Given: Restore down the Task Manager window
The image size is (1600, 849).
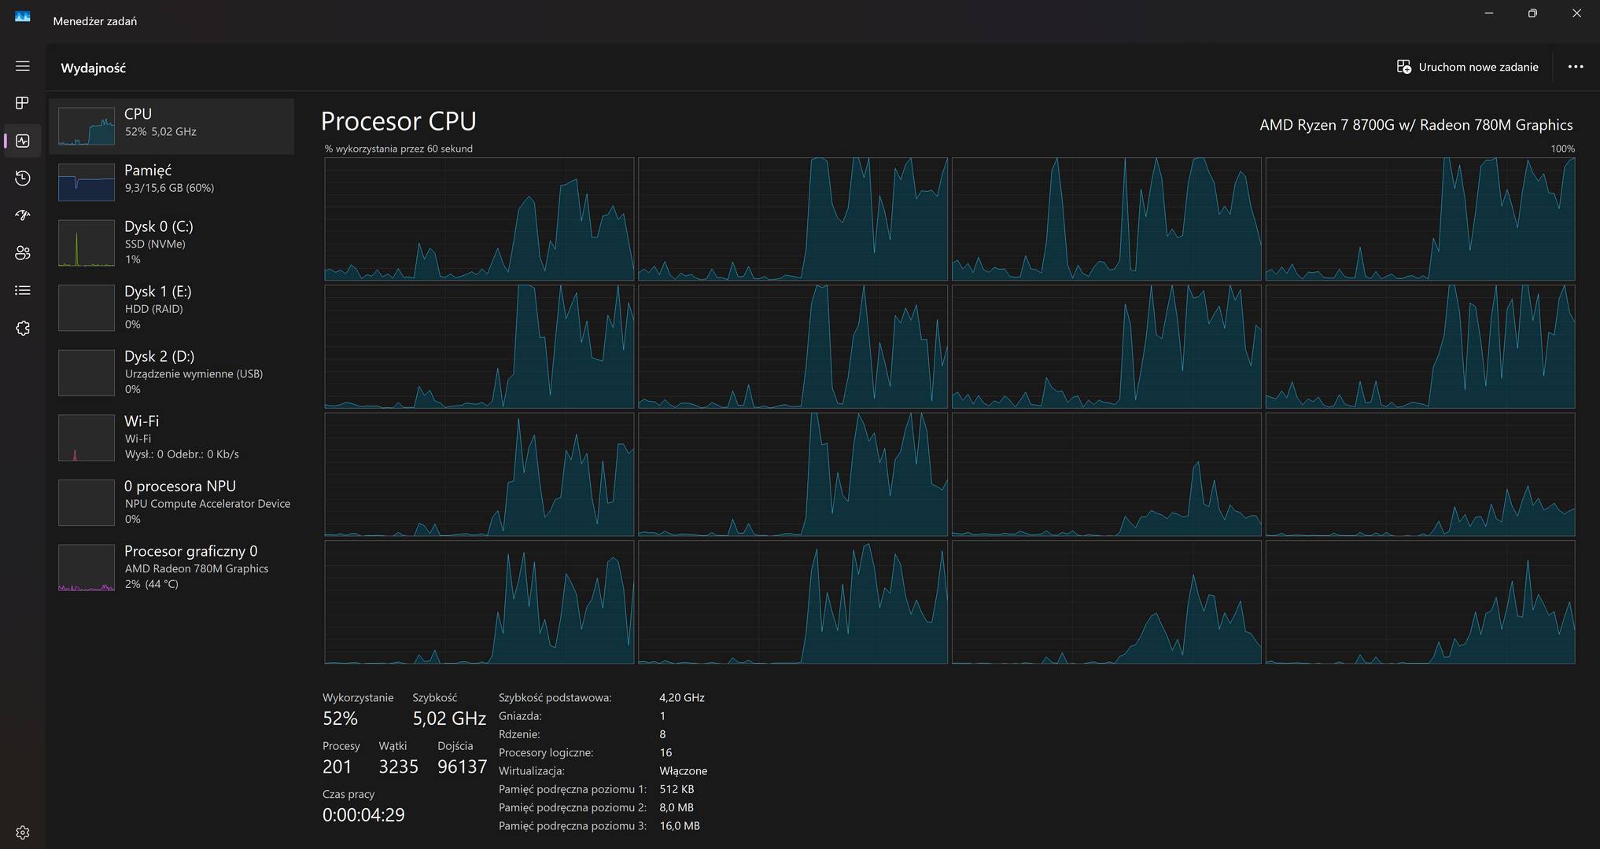Looking at the screenshot, I should (1532, 13).
